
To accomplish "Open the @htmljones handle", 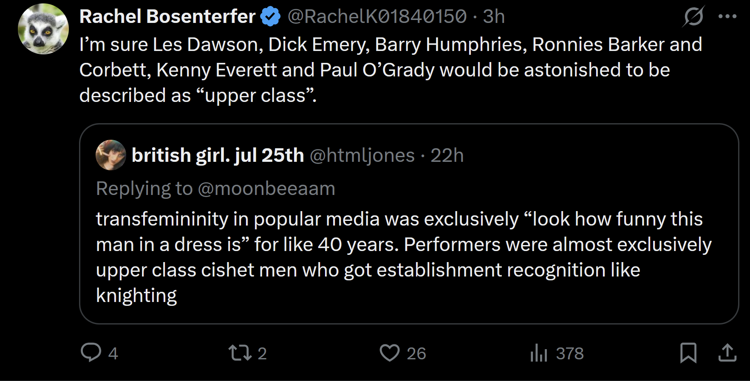I will point(362,155).
